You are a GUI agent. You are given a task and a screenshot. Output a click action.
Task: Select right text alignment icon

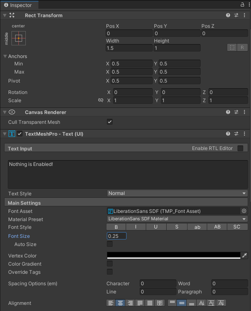pyautogui.click(x=130, y=303)
